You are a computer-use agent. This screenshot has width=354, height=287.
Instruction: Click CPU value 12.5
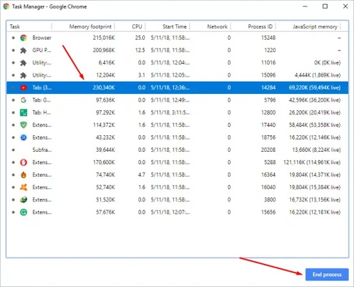pos(140,50)
